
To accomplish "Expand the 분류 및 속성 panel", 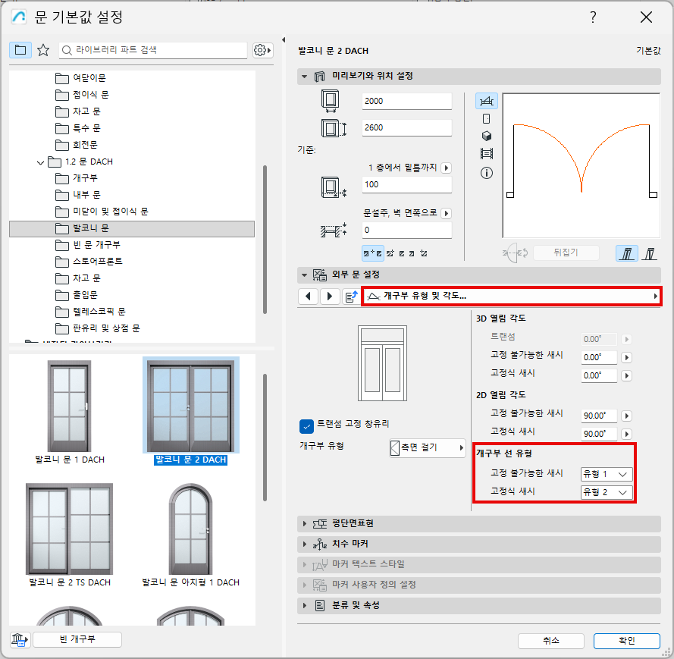I will point(304,605).
